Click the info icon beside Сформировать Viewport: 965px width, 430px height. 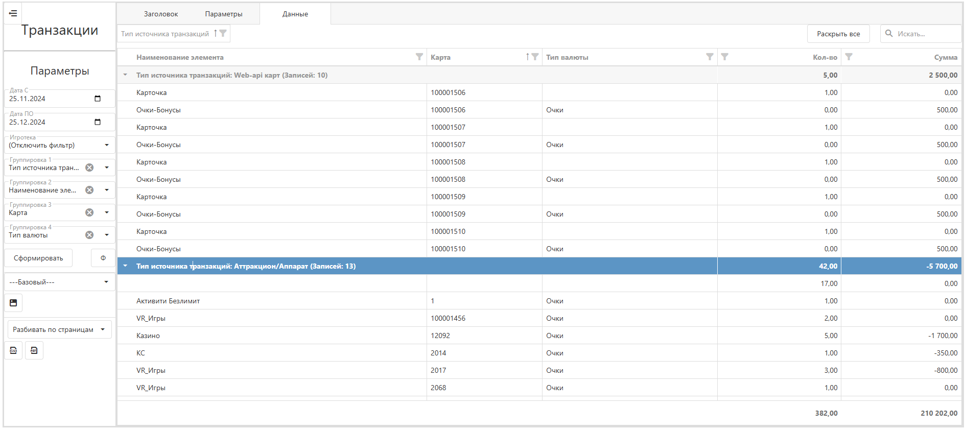tap(103, 258)
